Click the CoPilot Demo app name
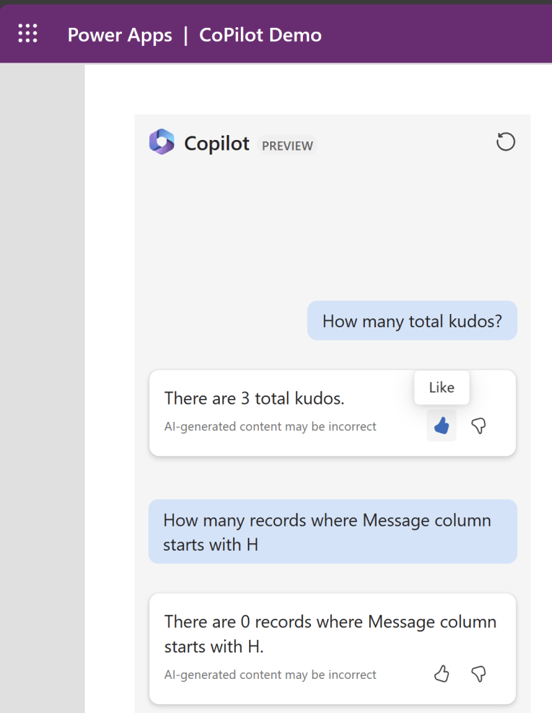This screenshot has width=552, height=713. click(260, 35)
